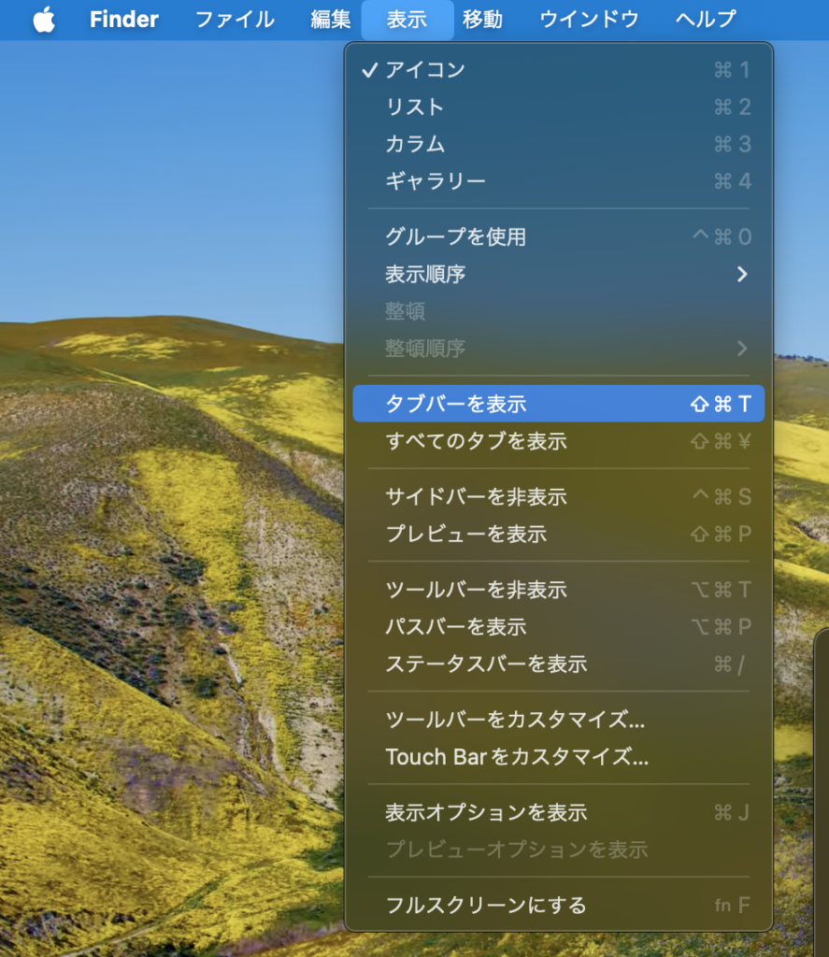Toggle グループを使用 option

click(x=559, y=236)
